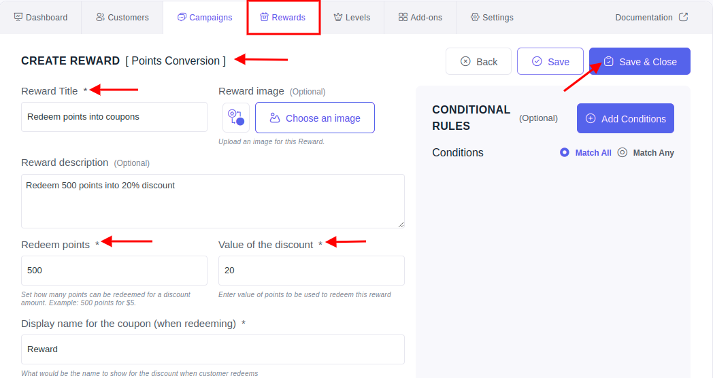713x378 pixels.
Task: Click the Reward description text area
Action: tap(213, 201)
